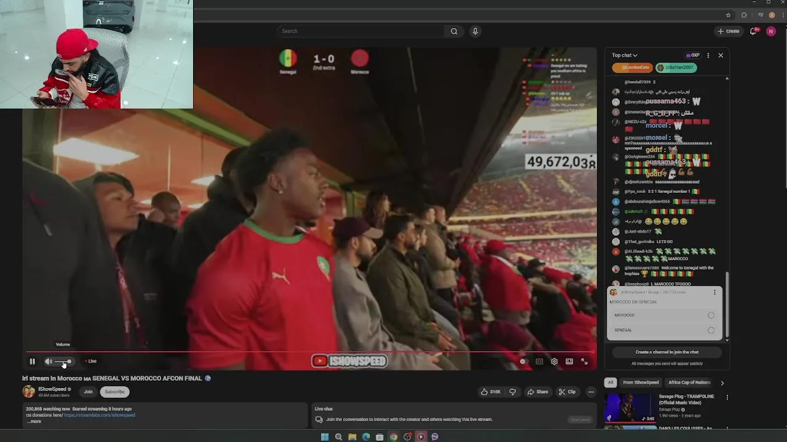Open taskbar Search icon

tap(338, 437)
